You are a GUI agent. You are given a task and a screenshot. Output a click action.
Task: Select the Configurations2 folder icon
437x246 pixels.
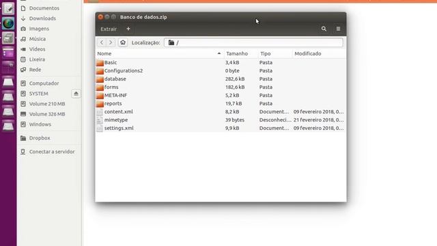(x=100, y=71)
